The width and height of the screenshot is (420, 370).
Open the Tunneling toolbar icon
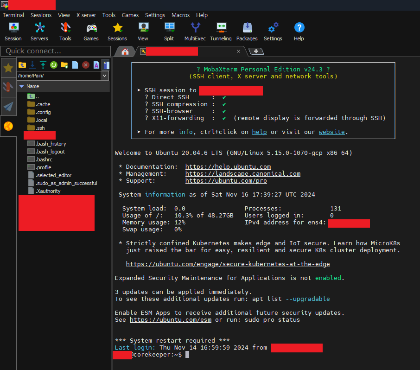click(221, 32)
